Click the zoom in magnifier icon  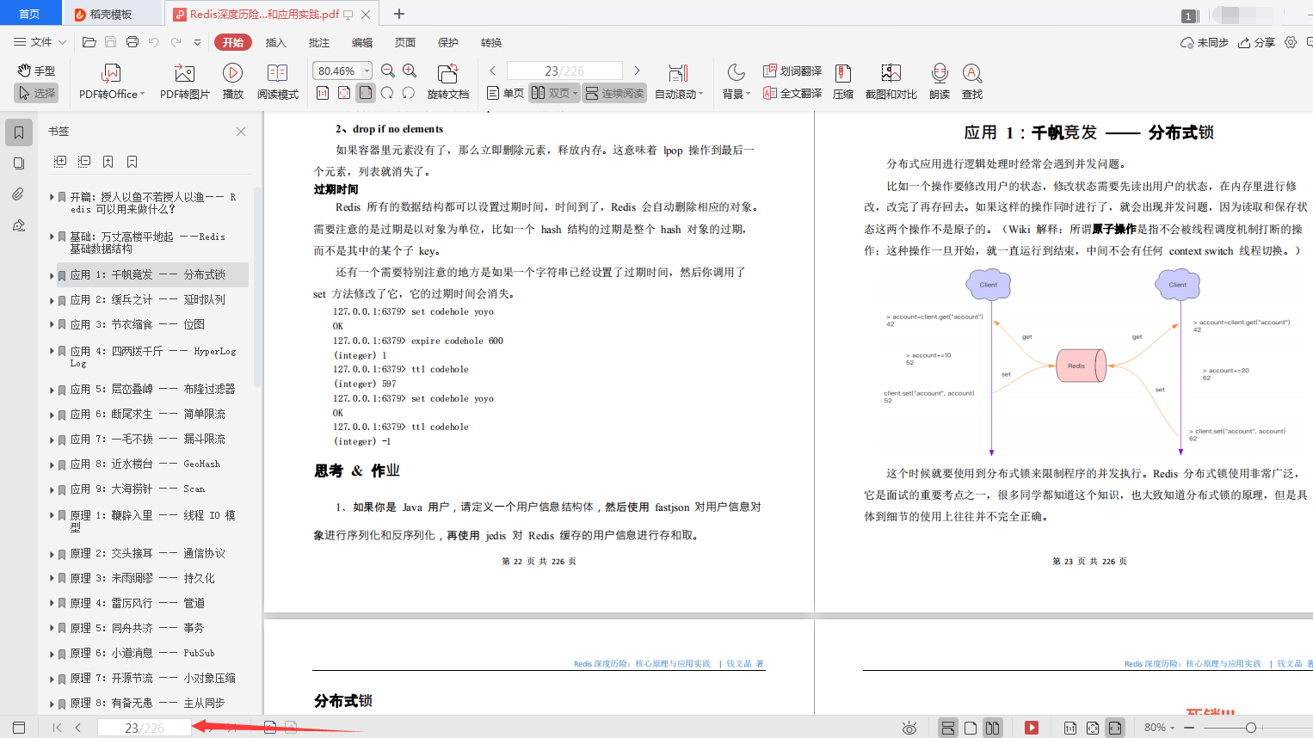[x=410, y=71]
